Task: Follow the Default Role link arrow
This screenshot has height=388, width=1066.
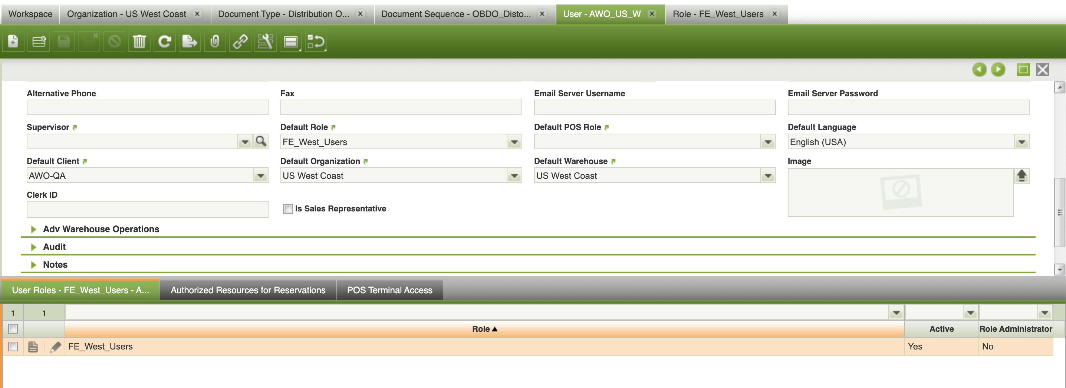Action: click(333, 127)
